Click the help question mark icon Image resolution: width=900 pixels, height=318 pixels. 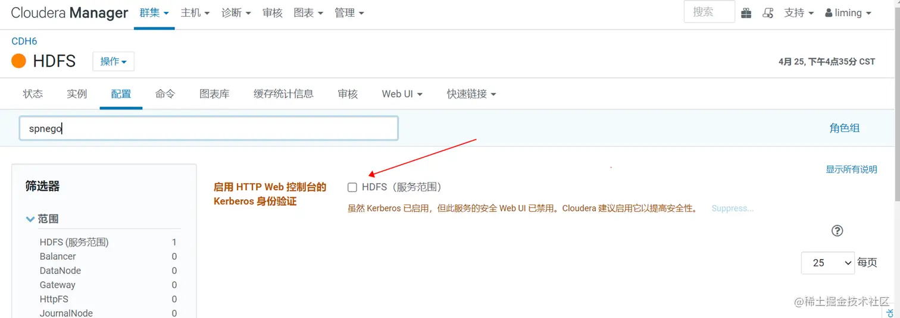[x=837, y=231]
